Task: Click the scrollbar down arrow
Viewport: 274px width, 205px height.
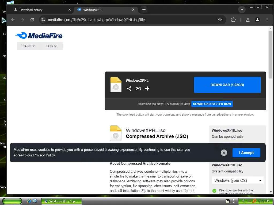Action: [271, 192]
